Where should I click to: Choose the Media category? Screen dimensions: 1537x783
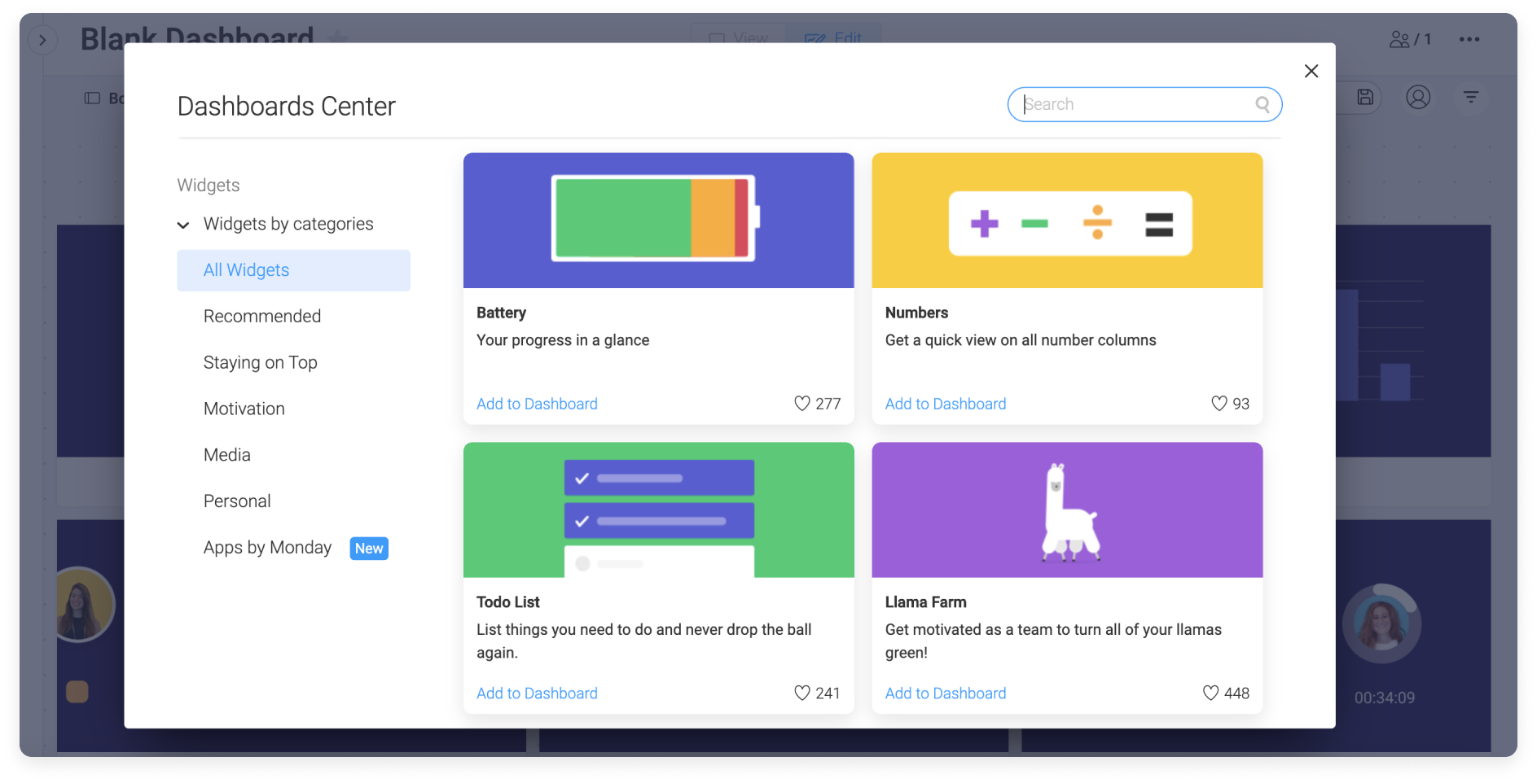[227, 455]
